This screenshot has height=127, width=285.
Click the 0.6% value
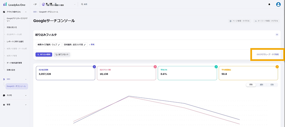coord(164,74)
